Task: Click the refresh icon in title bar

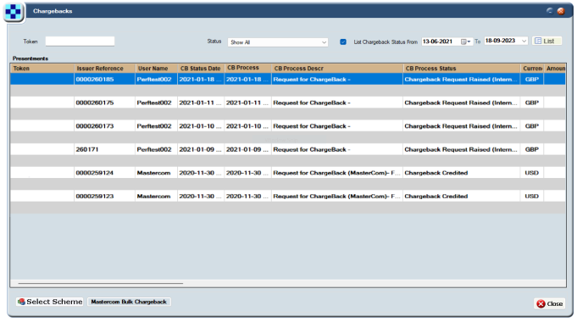Action: [549, 11]
